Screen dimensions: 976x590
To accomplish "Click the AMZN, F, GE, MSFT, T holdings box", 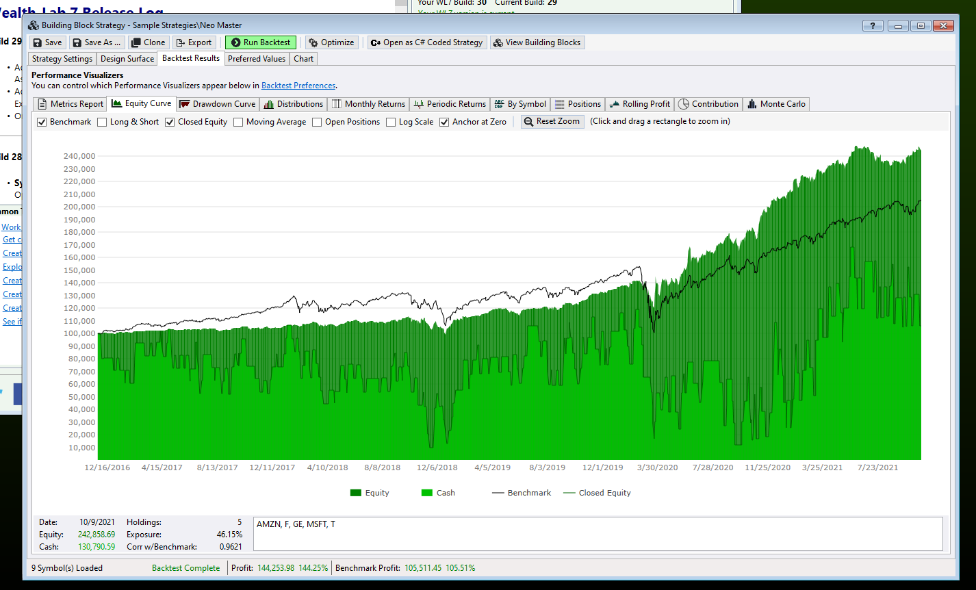I will (598, 534).
